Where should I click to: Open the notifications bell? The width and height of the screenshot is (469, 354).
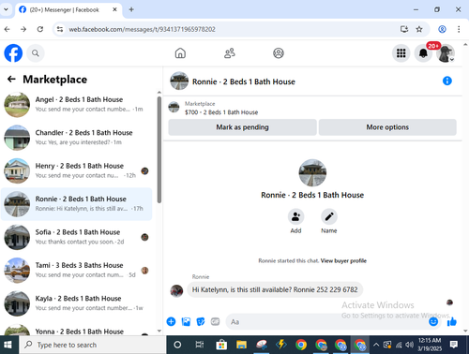pos(423,53)
